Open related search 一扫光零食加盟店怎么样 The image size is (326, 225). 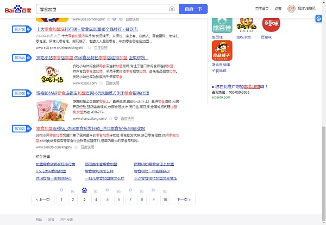point(104,178)
